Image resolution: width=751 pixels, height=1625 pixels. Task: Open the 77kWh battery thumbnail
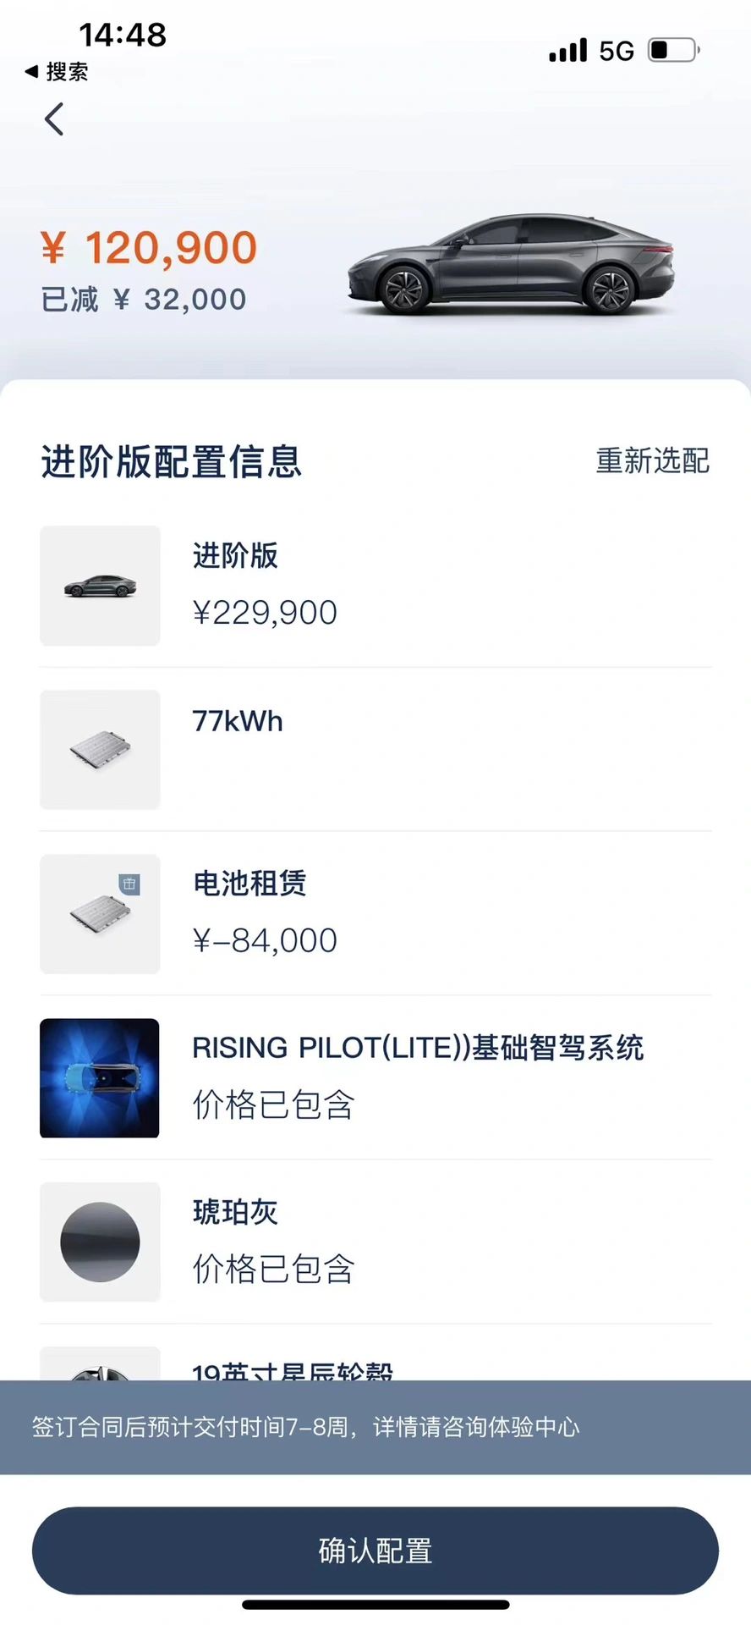coord(100,750)
